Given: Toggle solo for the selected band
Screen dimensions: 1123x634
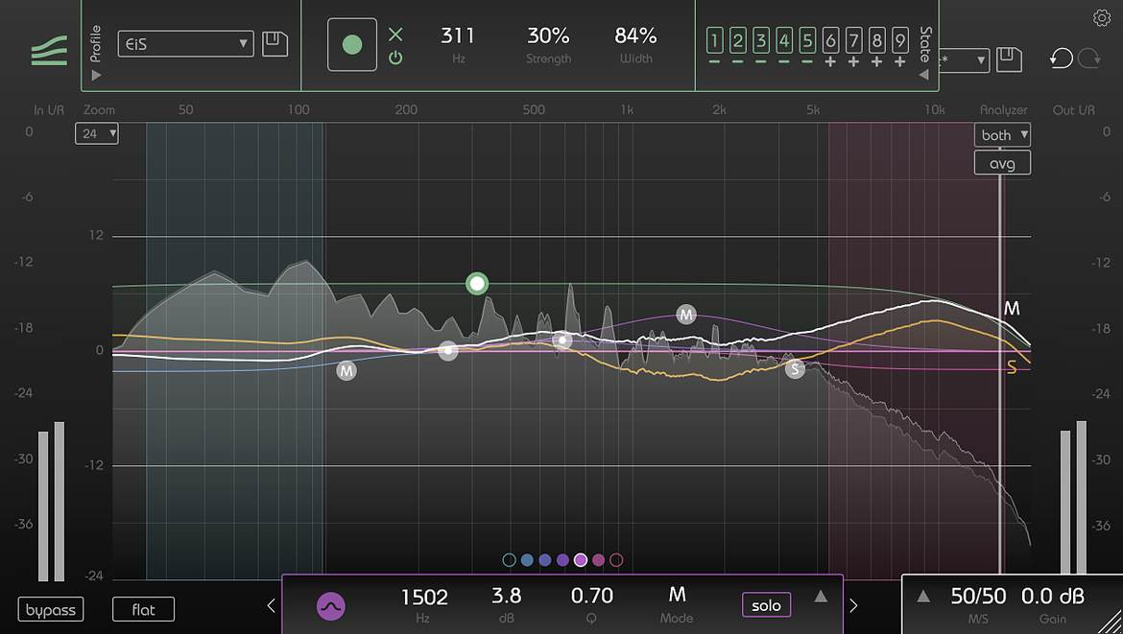Looking at the screenshot, I should point(766,605).
